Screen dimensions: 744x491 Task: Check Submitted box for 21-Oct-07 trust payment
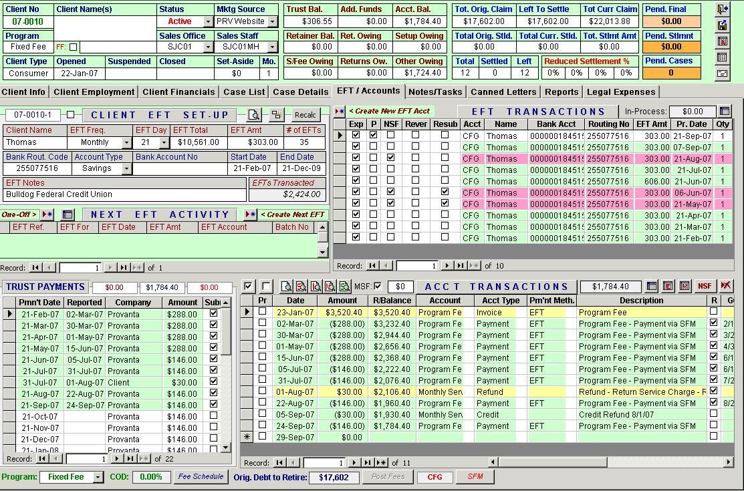[213, 416]
